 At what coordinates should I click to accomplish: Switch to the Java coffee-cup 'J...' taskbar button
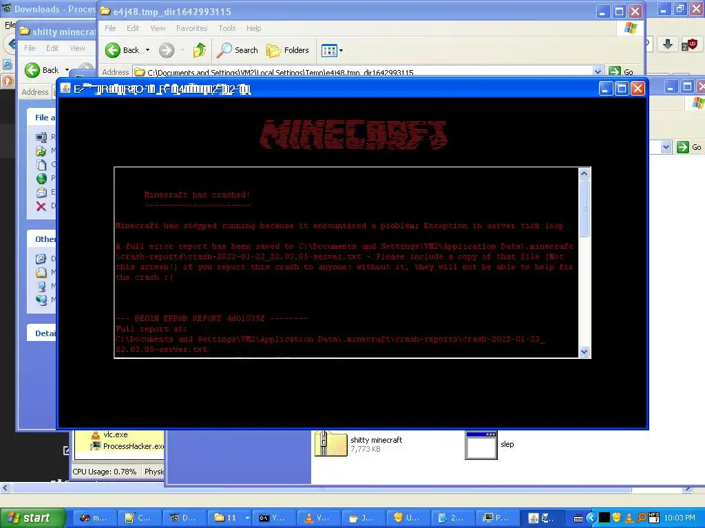364,518
